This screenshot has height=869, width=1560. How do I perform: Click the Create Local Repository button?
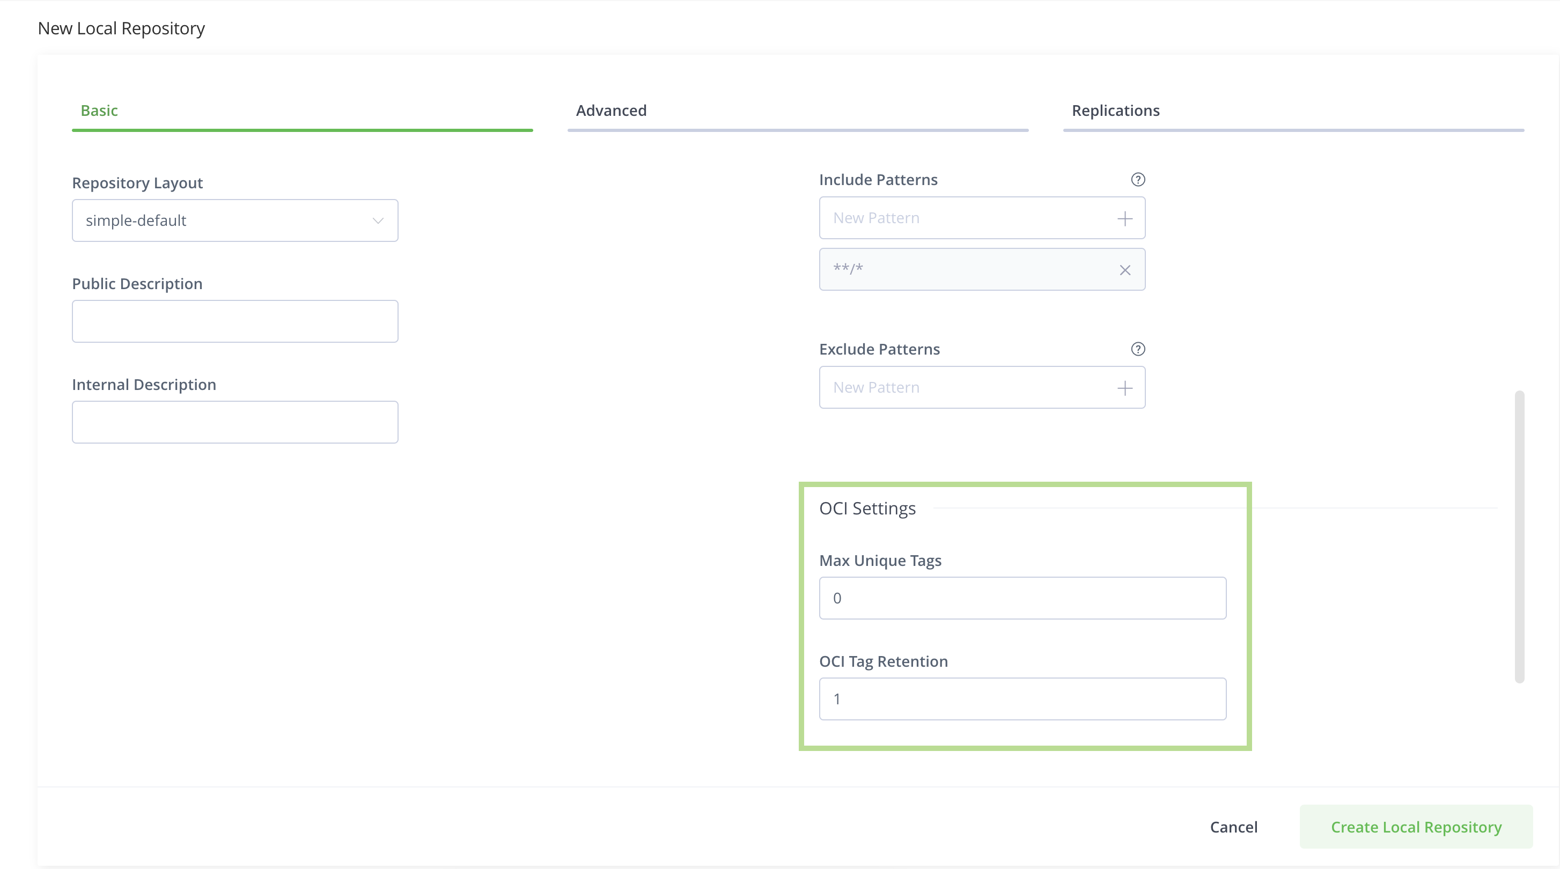pos(1415,827)
